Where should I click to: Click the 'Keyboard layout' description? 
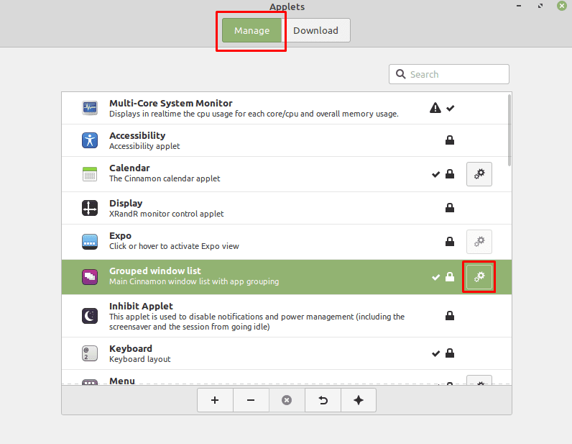(139, 359)
